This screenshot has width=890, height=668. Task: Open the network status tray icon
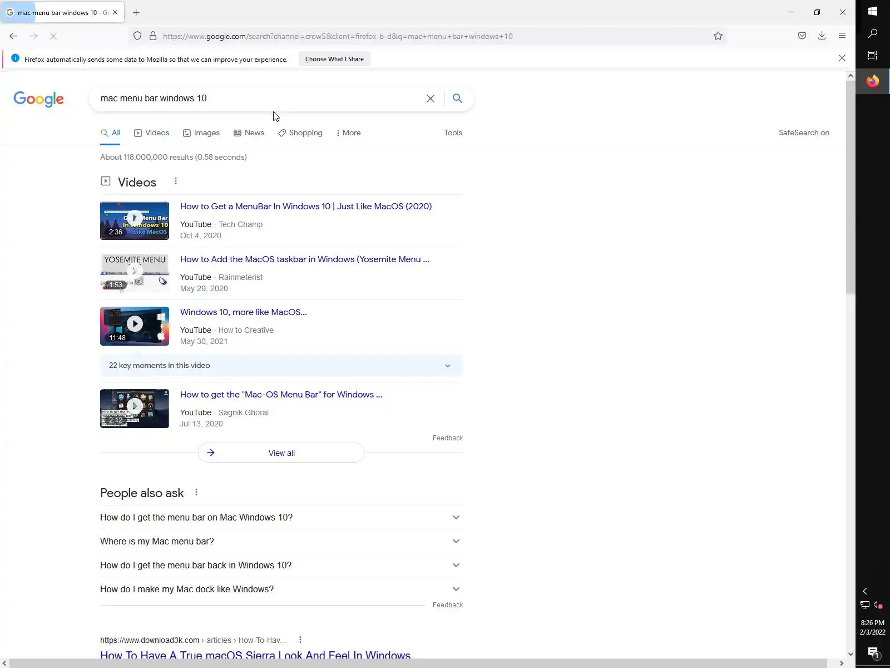coord(865,605)
